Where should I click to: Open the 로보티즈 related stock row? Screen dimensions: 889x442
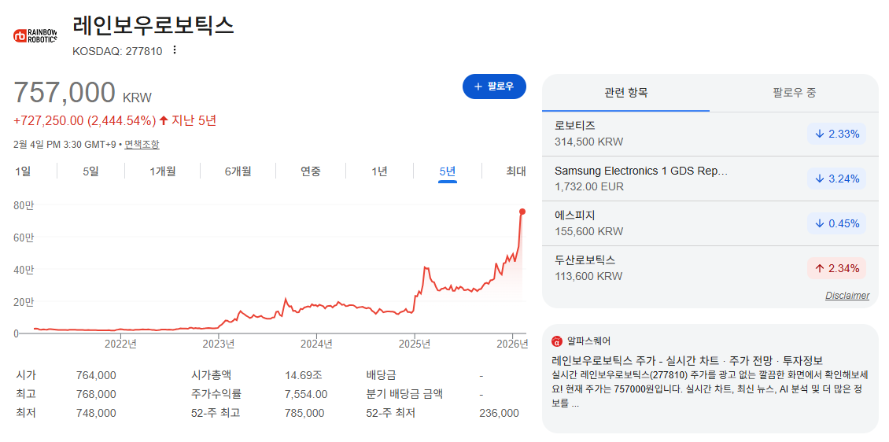pyautogui.click(x=710, y=134)
